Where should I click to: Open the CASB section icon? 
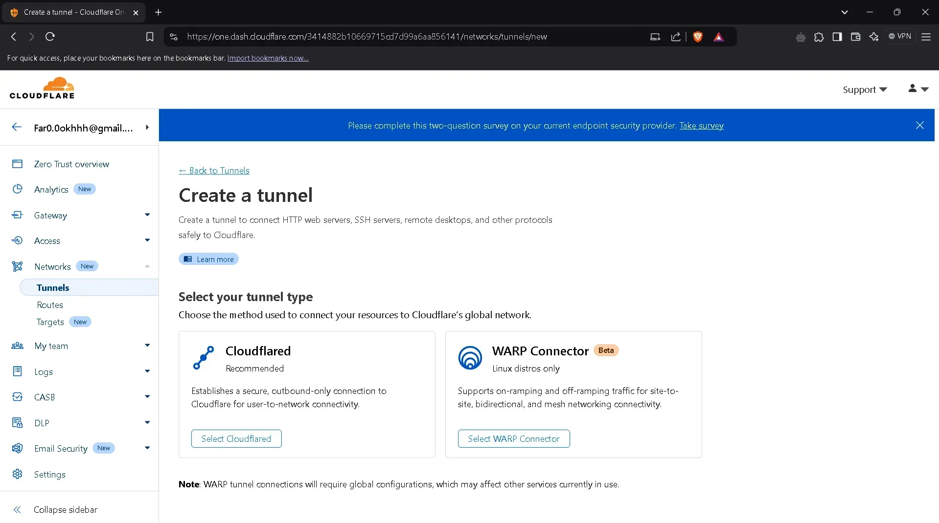18,397
